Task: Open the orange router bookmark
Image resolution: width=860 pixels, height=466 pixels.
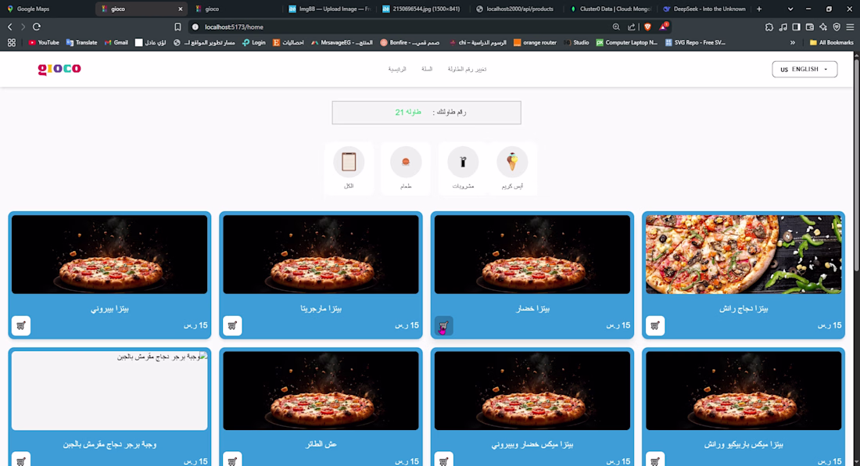Action: (535, 42)
